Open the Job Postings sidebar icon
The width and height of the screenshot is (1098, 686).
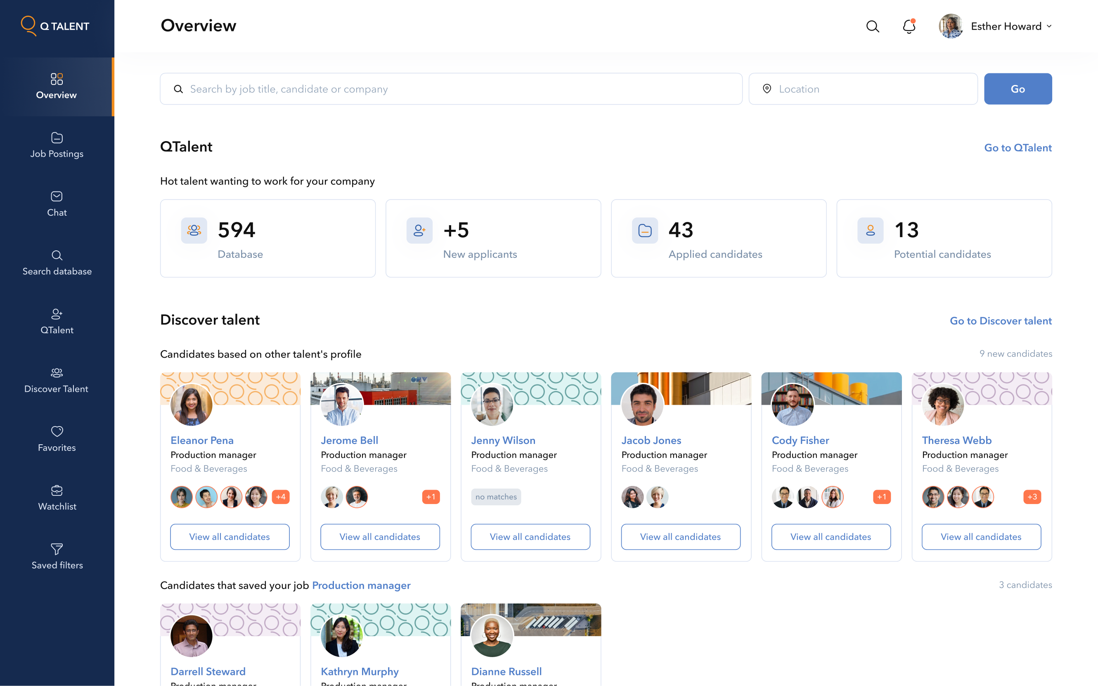click(57, 137)
